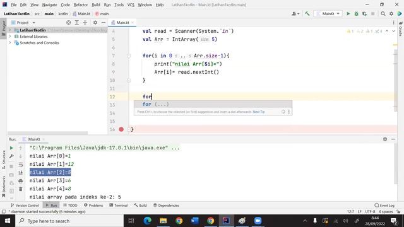Screen dimensions: 404x227
Task: Open Build menu
Action: point(96,4)
